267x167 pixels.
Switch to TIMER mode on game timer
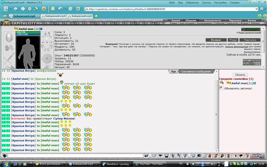(261, 157)
